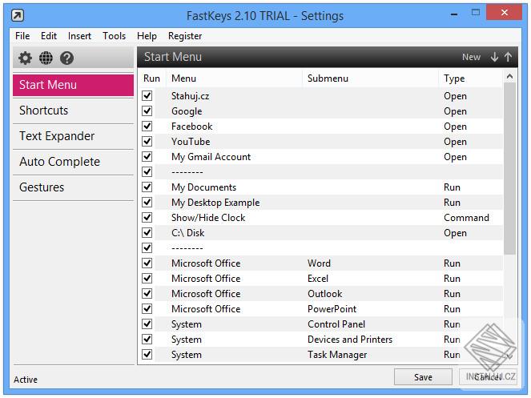Select the Start Menu sidebar section

[x=73, y=85]
